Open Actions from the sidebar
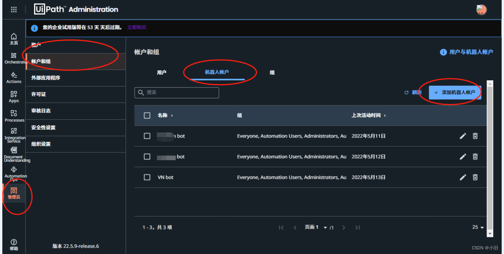The width and height of the screenshot is (504, 254). click(x=14, y=78)
